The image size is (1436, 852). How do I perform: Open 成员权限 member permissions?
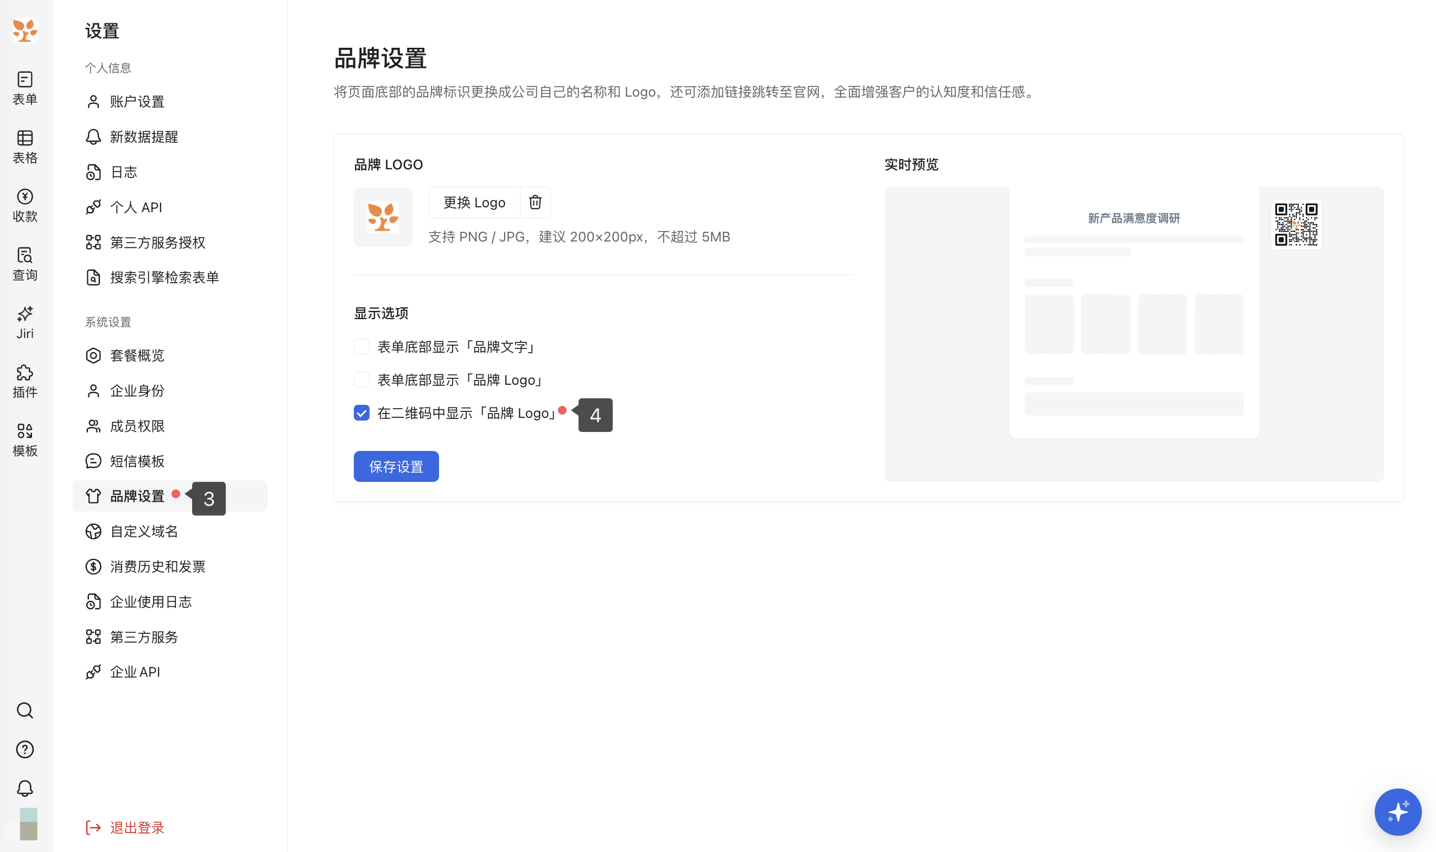tap(170, 426)
